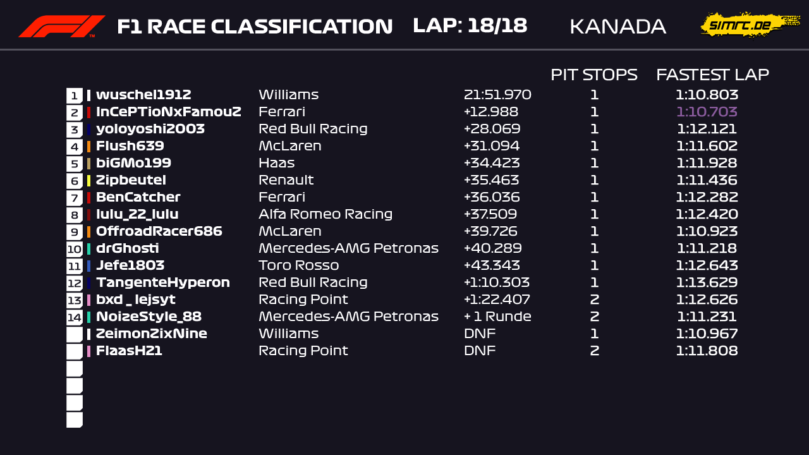Click driver name wuschel1912
Image resolution: width=809 pixels, height=455 pixels.
click(x=143, y=95)
